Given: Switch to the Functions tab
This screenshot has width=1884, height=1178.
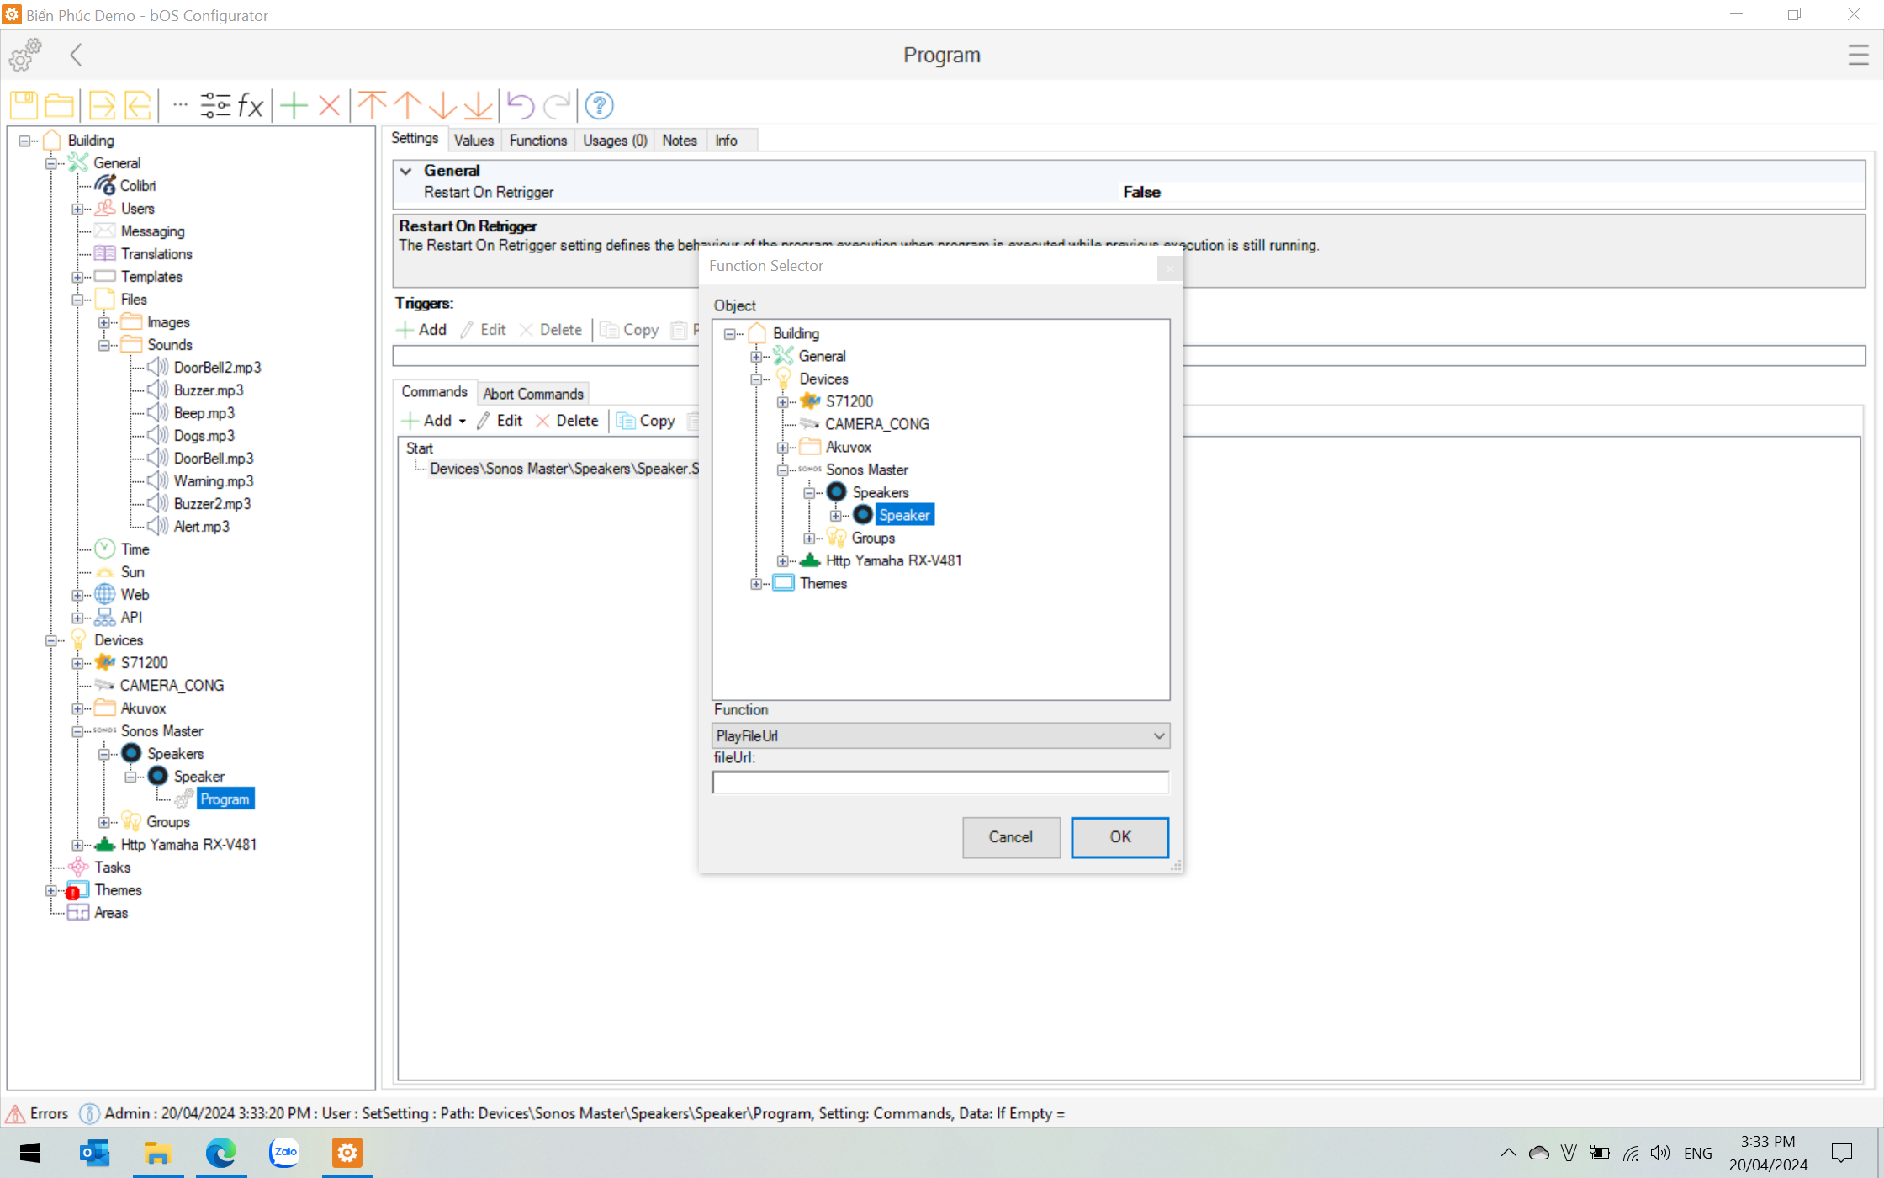Looking at the screenshot, I should 537,141.
